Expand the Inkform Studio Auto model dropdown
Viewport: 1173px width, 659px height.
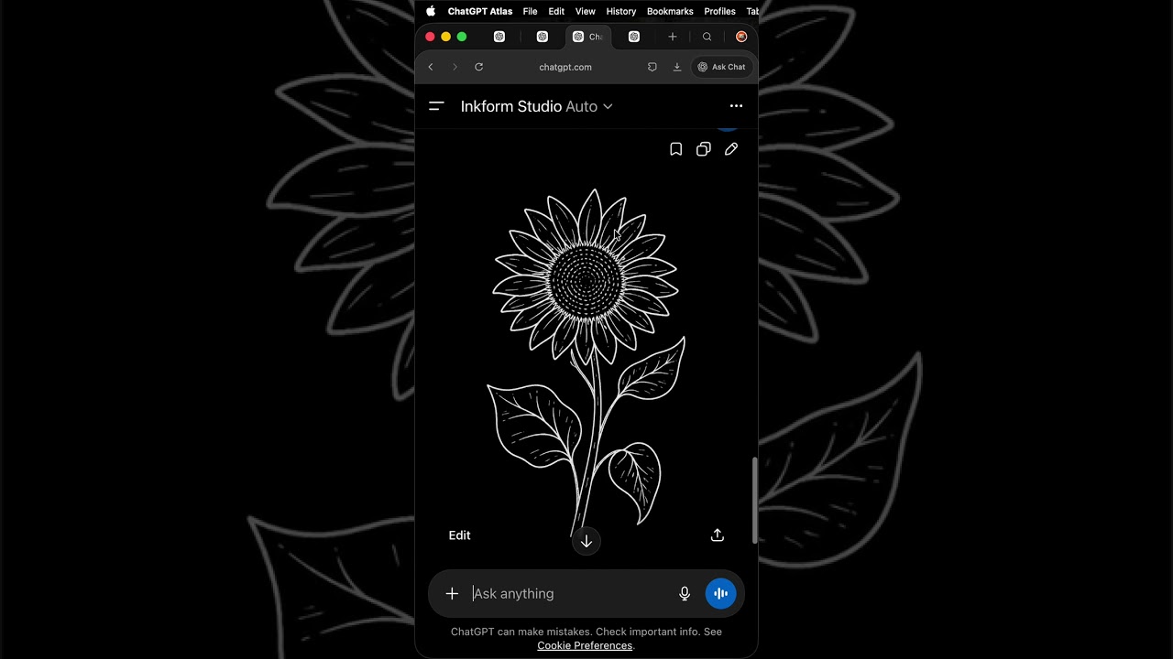point(536,106)
